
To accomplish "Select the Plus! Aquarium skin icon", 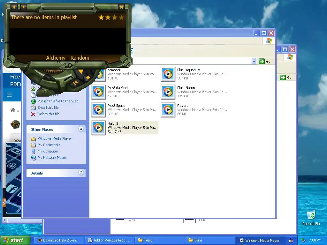I will tap(168, 74).
